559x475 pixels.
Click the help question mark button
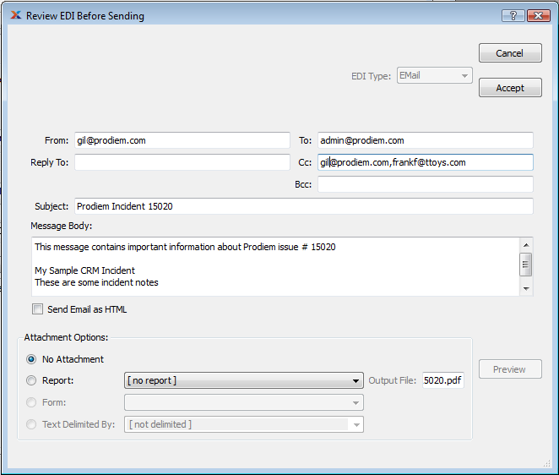coord(513,15)
